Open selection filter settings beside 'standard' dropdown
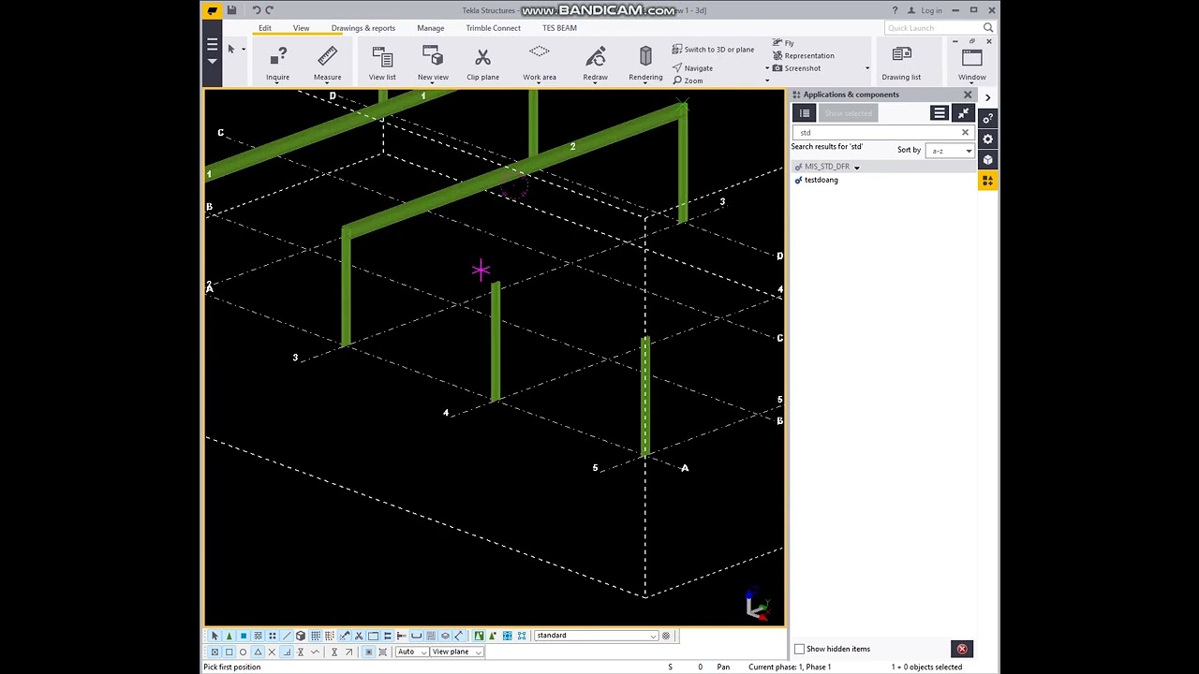This screenshot has width=1199, height=674. click(666, 636)
